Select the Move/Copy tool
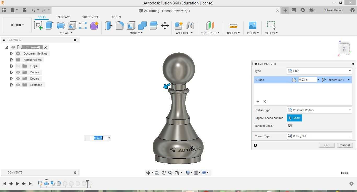Screen dimensions: 357x192 click(165, 26)
